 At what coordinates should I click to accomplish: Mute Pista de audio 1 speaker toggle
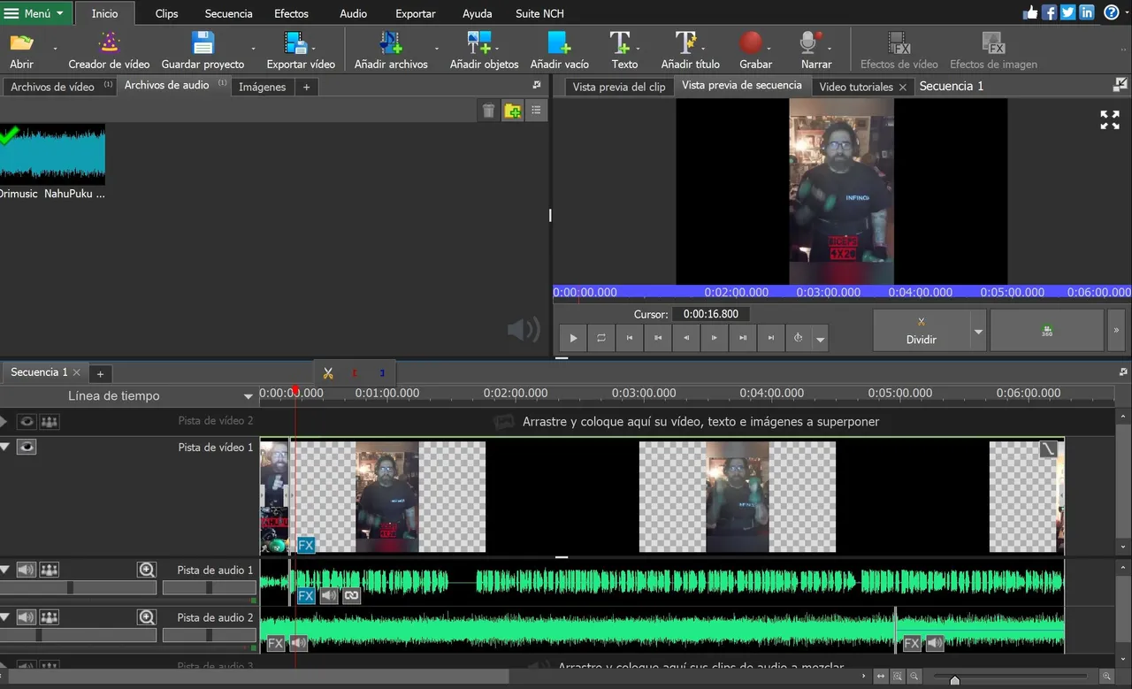27,570
